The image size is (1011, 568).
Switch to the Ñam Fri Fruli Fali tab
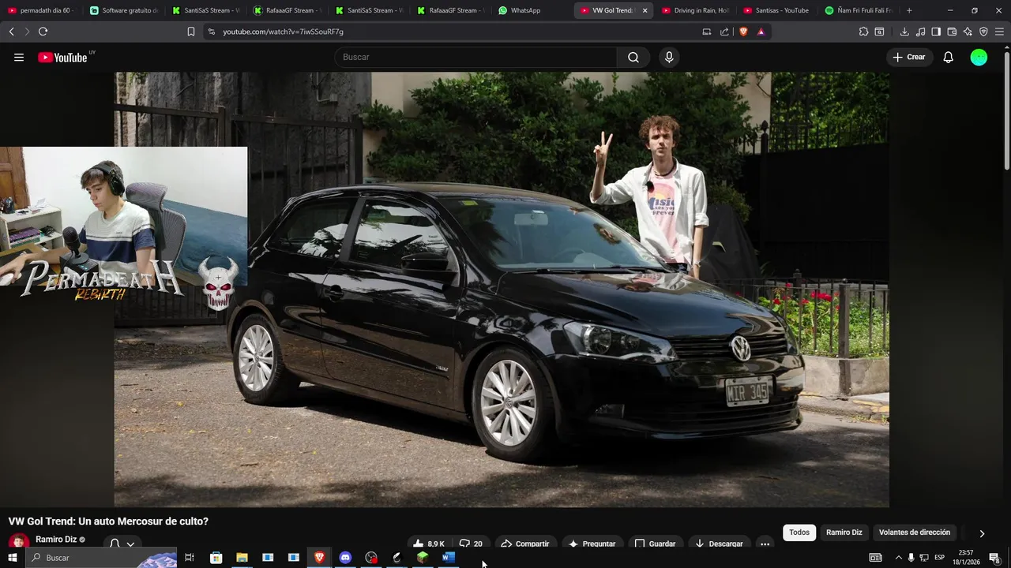point(859,10)
